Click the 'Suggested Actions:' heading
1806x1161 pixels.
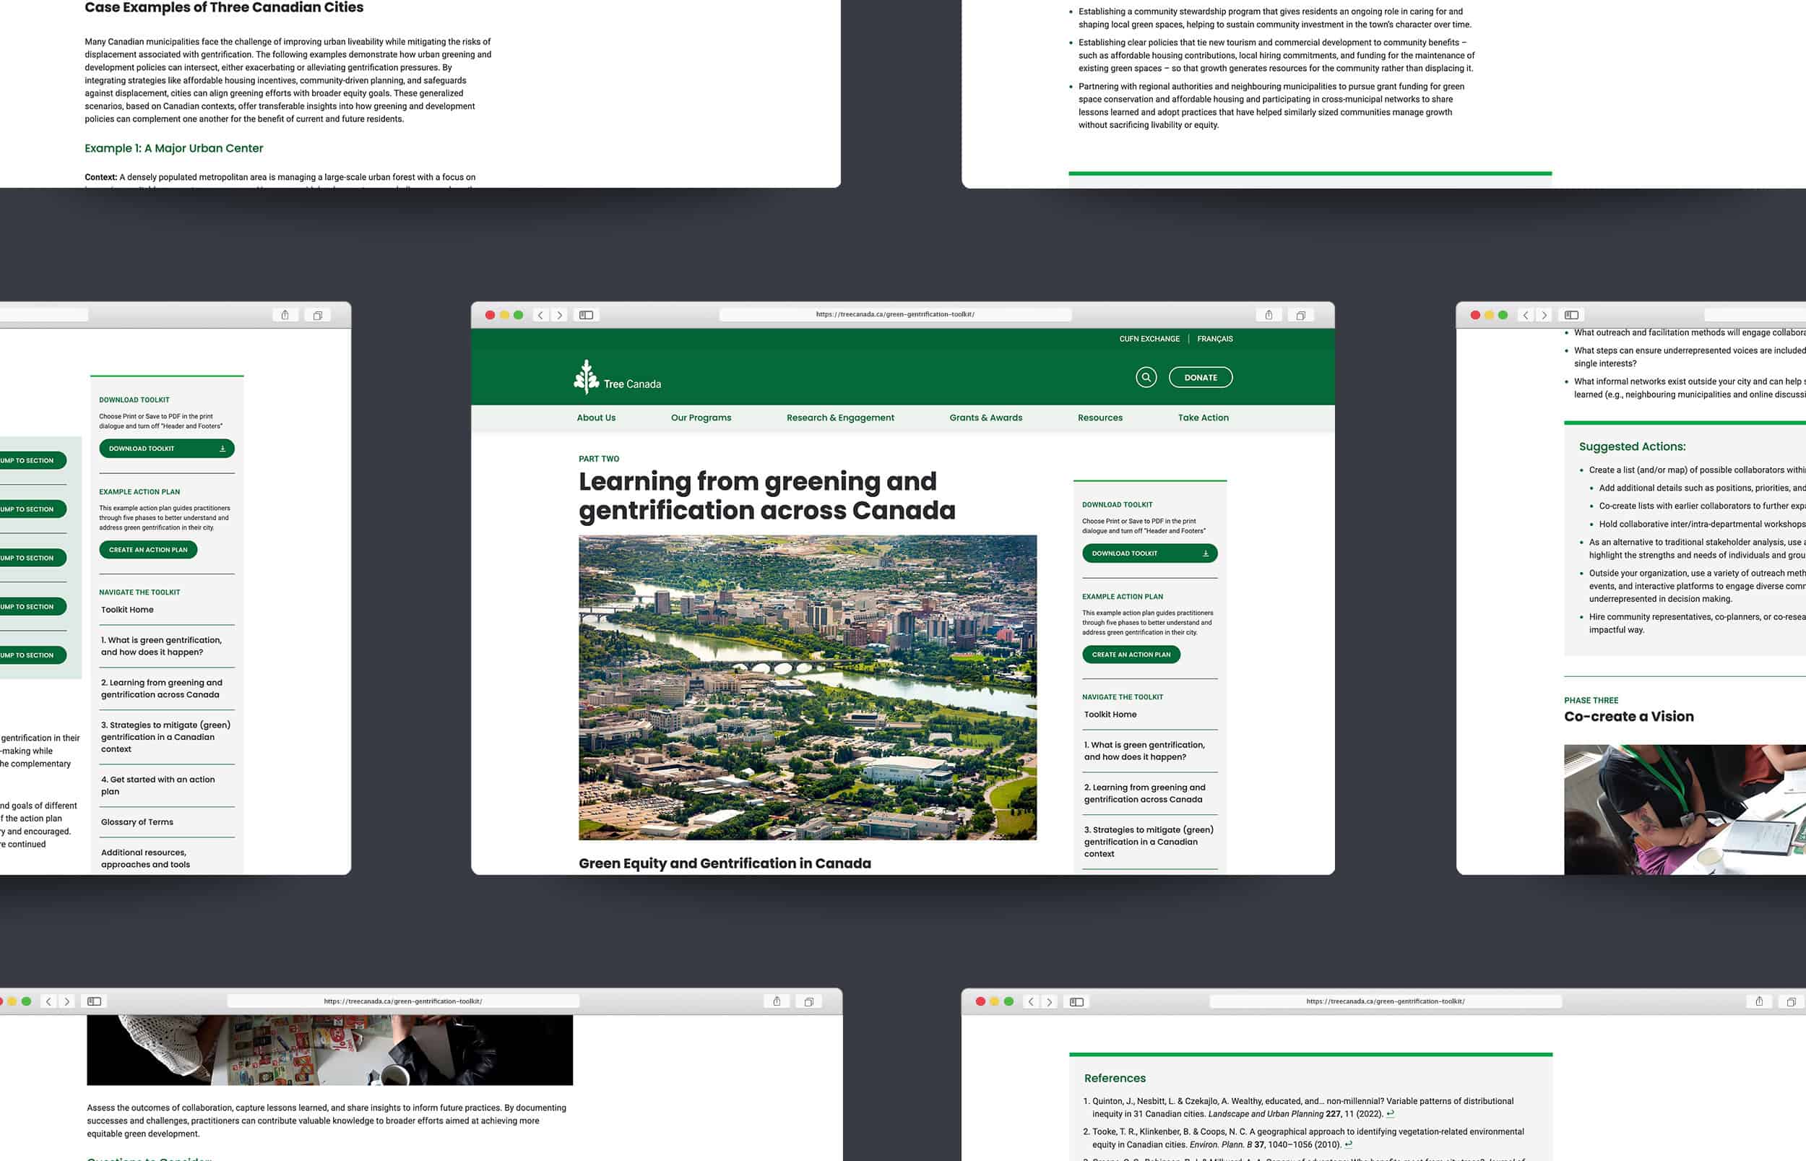click(x=1633, y=446)
